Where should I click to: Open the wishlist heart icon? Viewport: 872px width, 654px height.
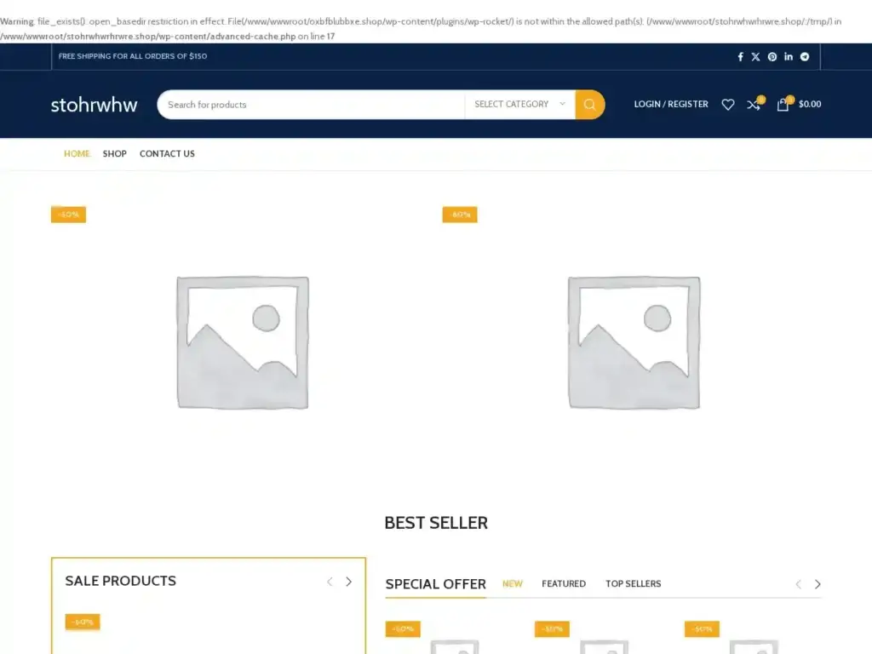coord(728,105)
